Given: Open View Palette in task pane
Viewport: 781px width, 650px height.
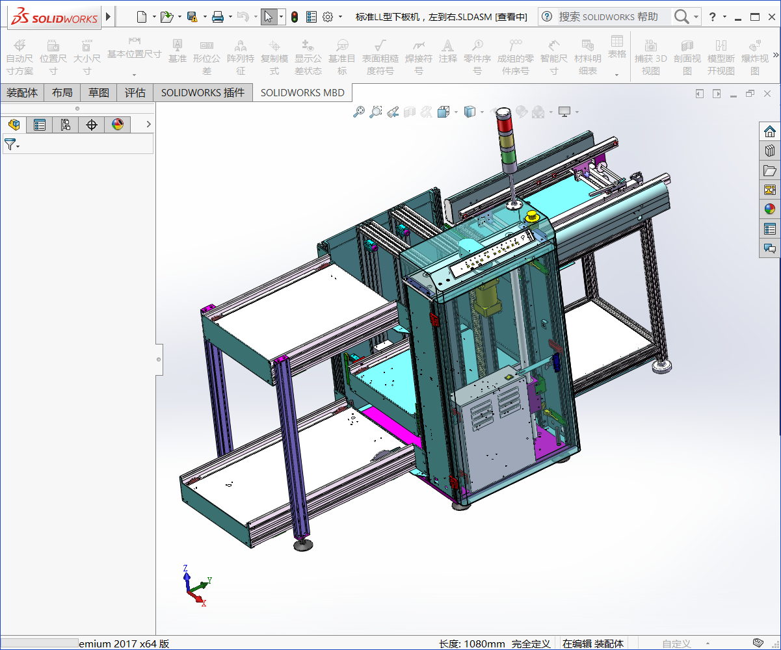Looking at the screenshot, I should click(x=770, y=190).
